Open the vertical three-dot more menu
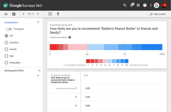The width and height of the screenshot is (171, 112). point(151,5)
